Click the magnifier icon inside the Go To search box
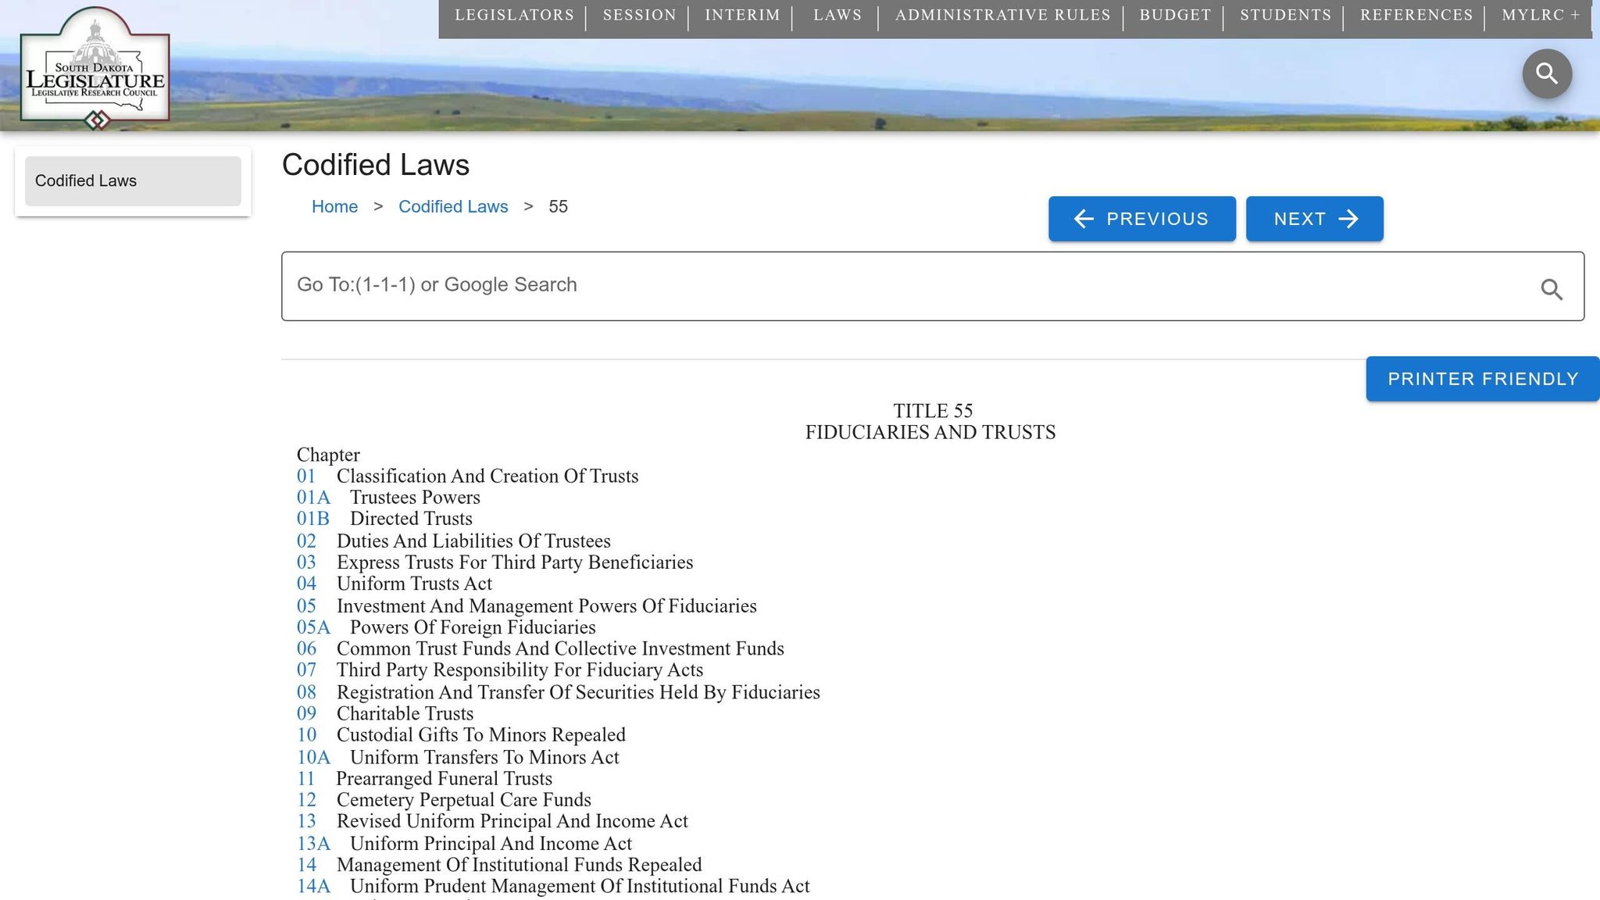This screenshot has height=900, width=1600. point(1552,289)
